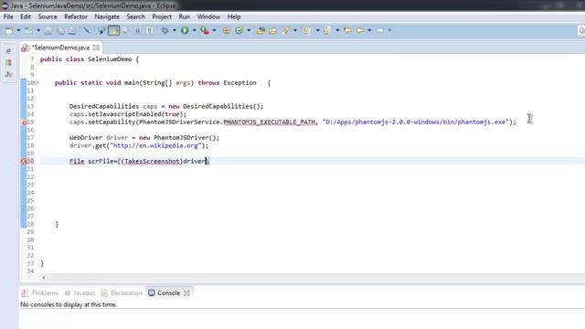Click the warning marker on line 15
This screenshot has width=585, height=329.
pos(23,122)
